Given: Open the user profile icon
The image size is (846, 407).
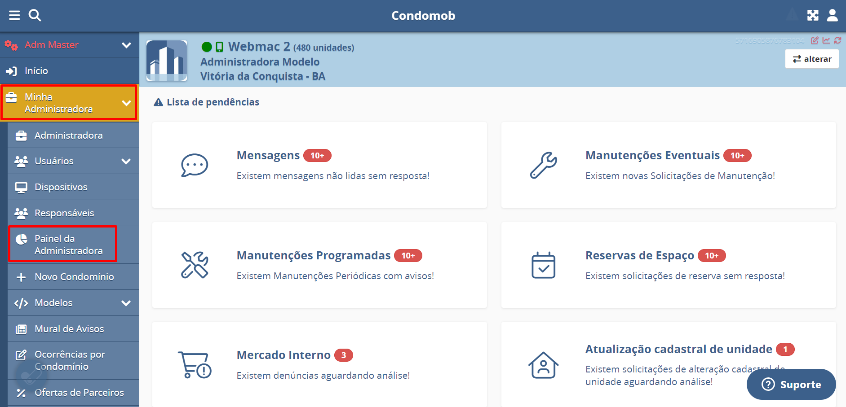Looking at the screenshot, I should 832,16.
